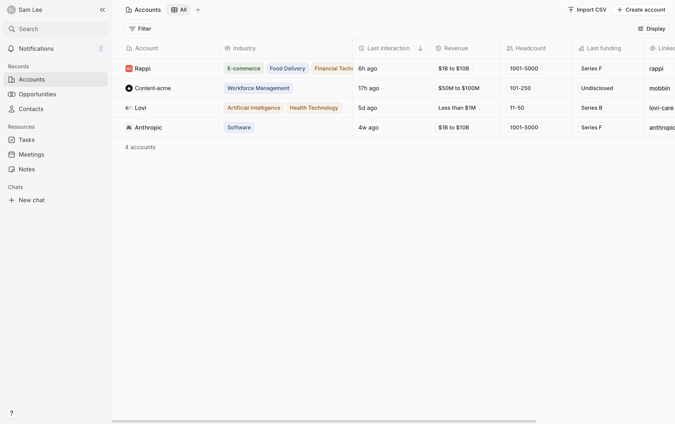Click the Industry column briefcase icon

tap(227, 48)
